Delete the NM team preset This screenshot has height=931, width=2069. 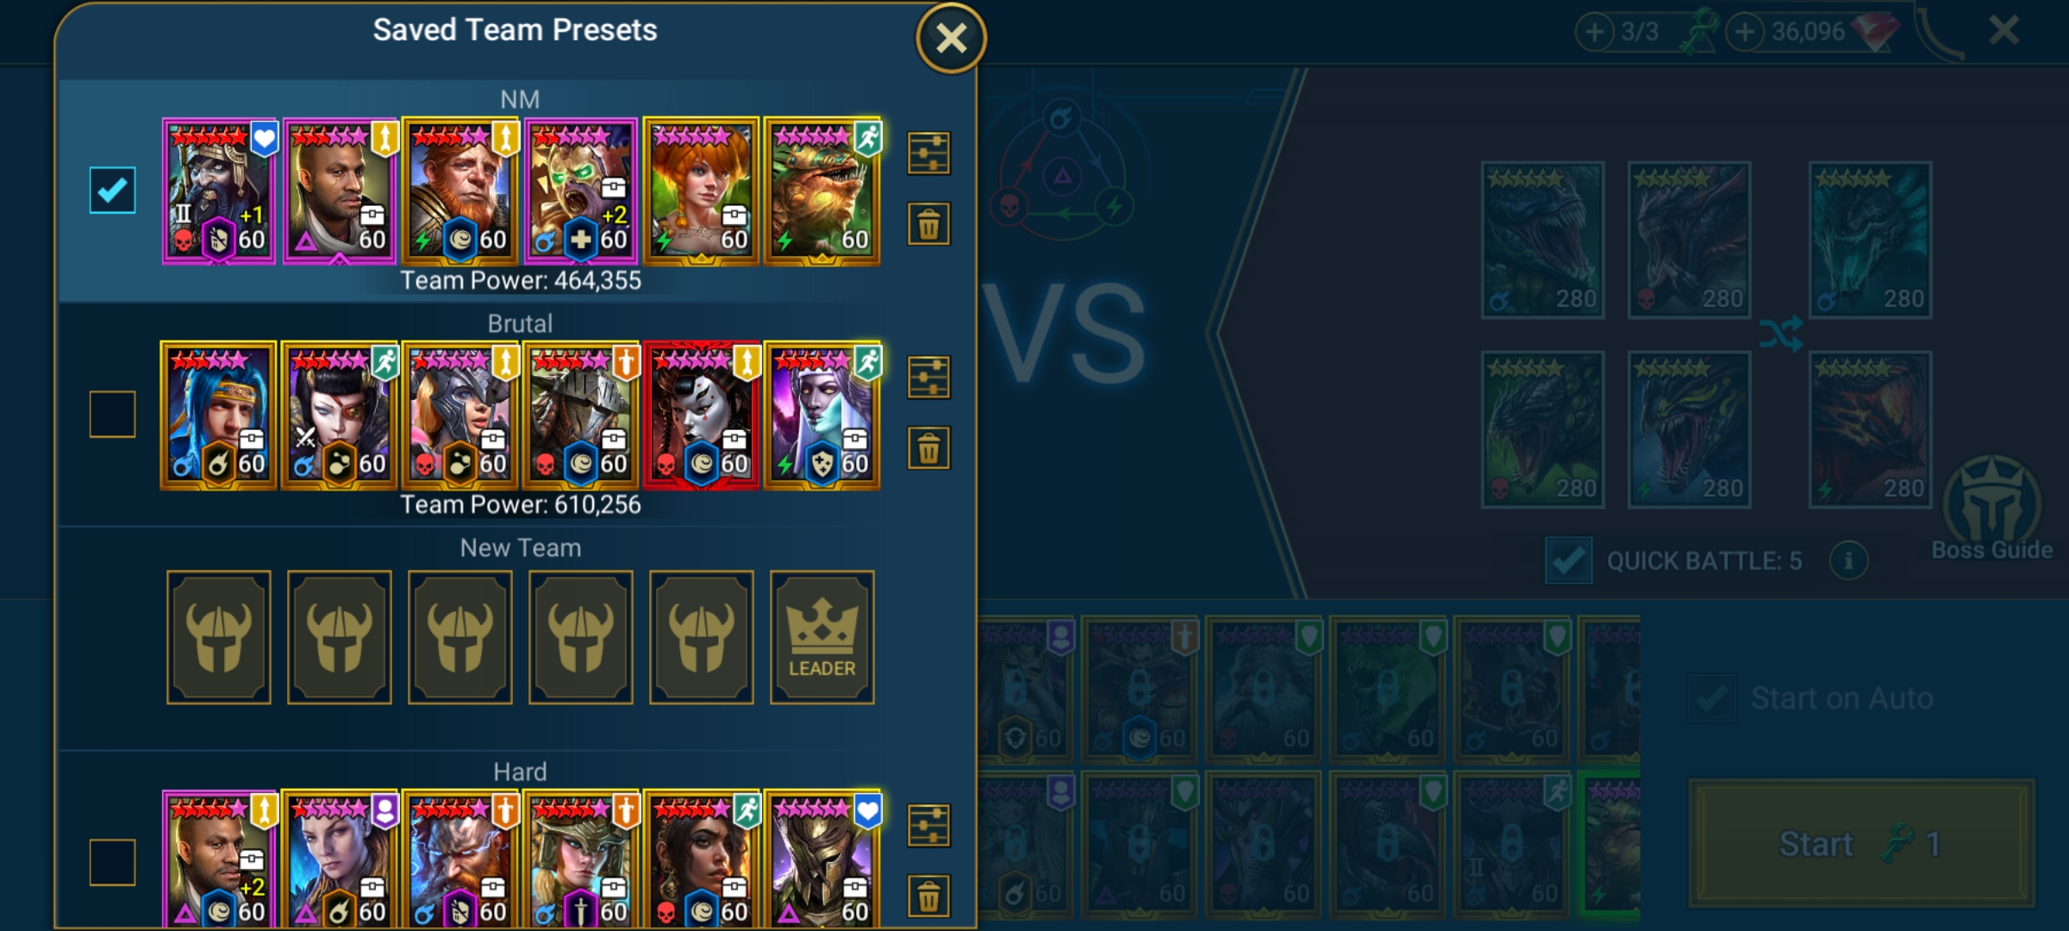928,225
